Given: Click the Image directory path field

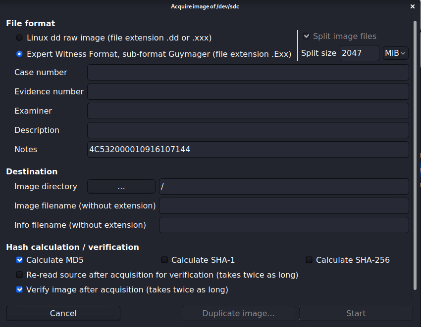Looking at the screenshot, I should click(x=283, y=186).
